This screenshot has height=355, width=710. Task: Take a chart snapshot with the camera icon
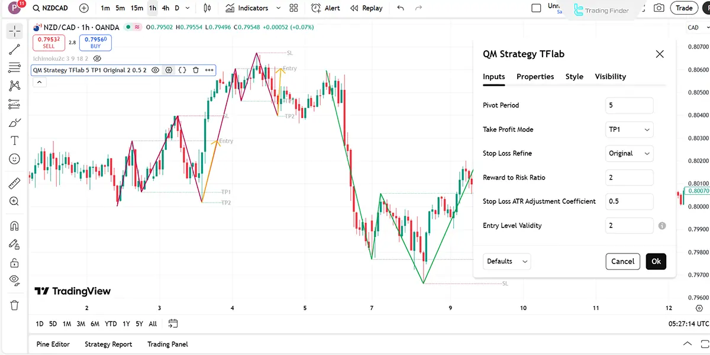click(x=659, y=8)
